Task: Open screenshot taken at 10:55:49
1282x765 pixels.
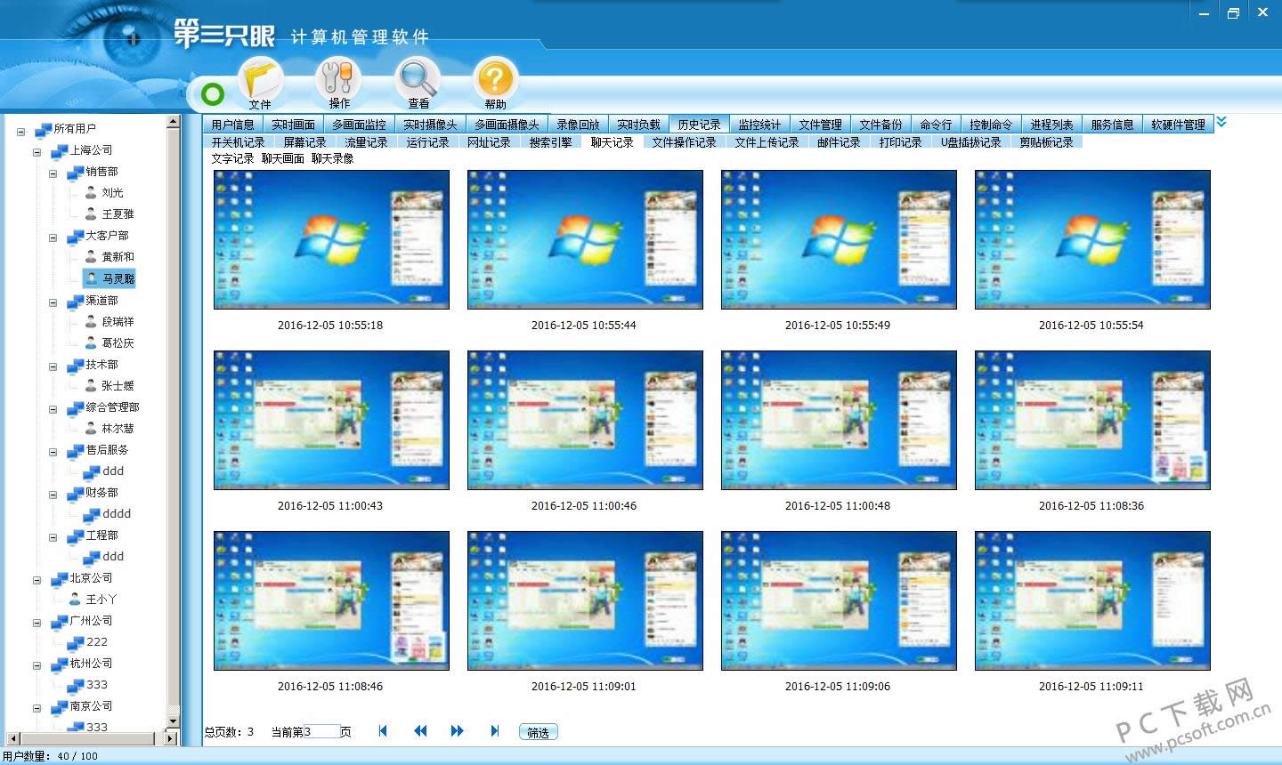Action: point(839,239)
